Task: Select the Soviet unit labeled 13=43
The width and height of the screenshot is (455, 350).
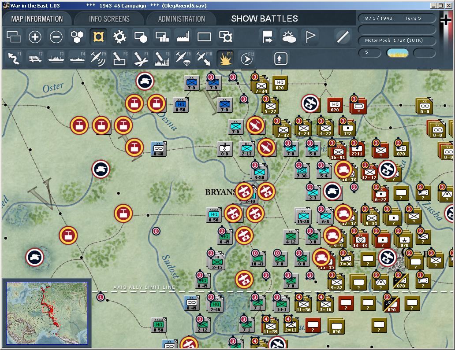Action: [360, 240]
